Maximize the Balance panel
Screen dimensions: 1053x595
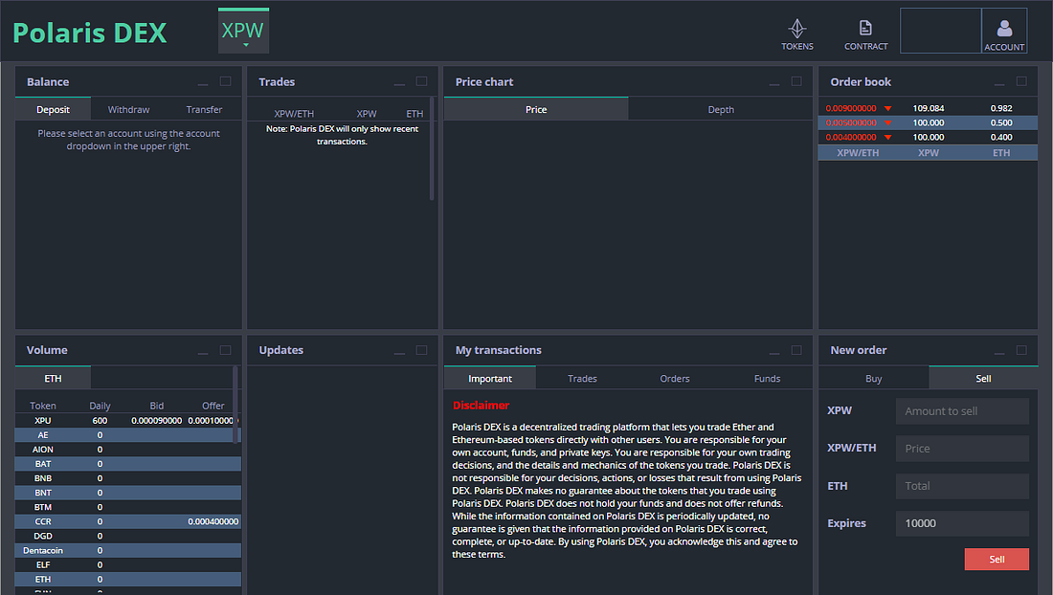[x=226, y=81]
